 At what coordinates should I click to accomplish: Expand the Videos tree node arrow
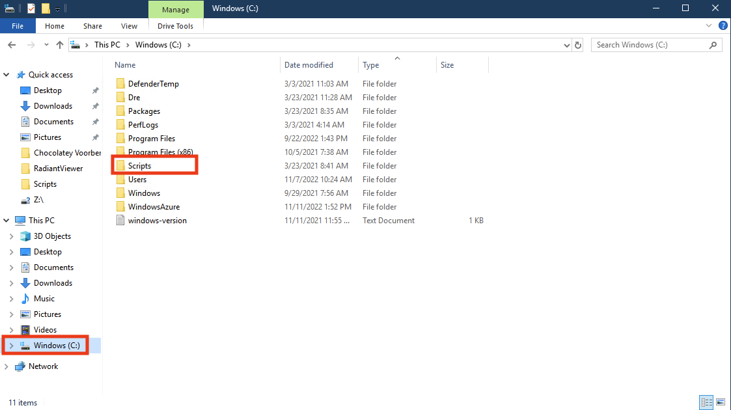click(12, 330)
